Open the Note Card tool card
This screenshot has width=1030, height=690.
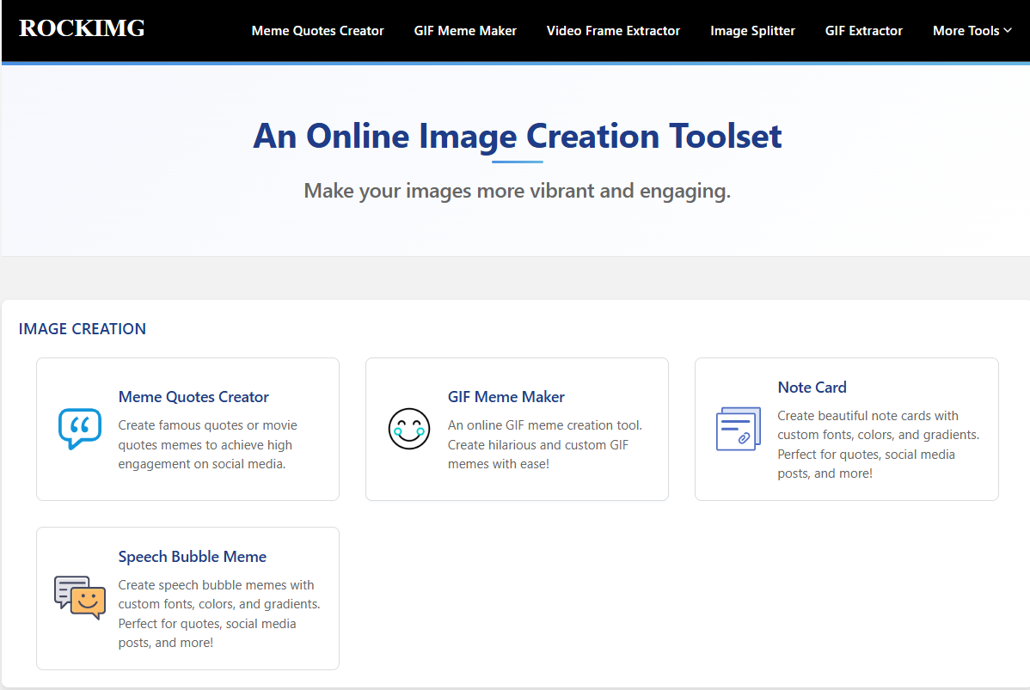tap(812, 387)
